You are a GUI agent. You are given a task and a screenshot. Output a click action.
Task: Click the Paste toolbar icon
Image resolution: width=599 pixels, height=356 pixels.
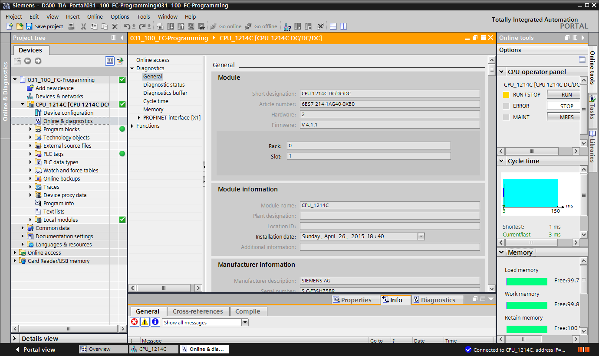tap(104, 26)
